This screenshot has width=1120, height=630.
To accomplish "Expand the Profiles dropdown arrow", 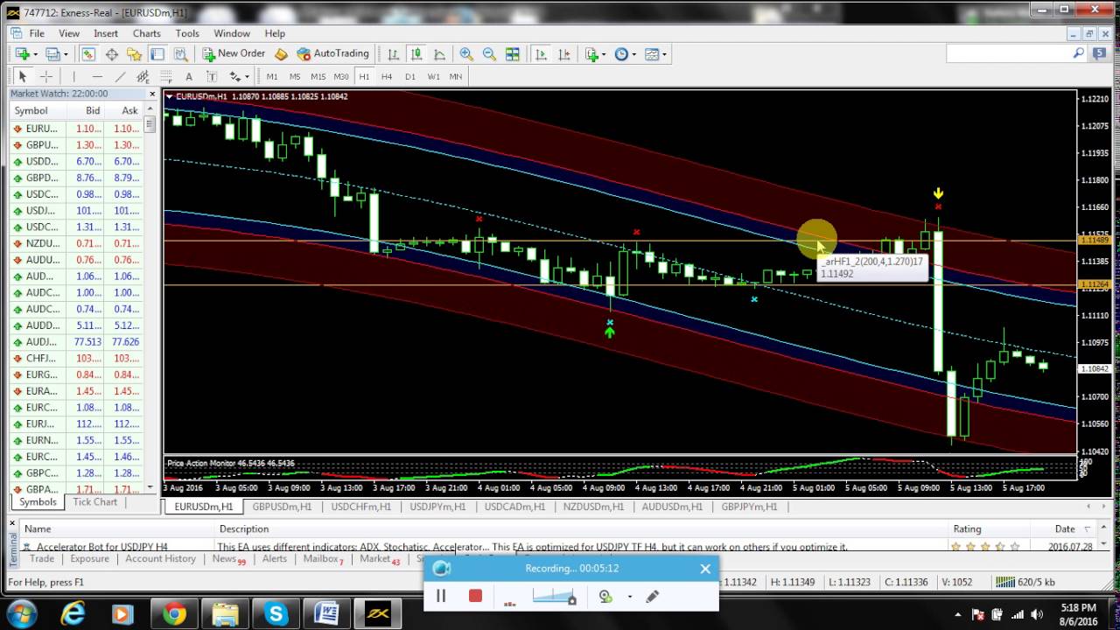I will tap(65, 54).
